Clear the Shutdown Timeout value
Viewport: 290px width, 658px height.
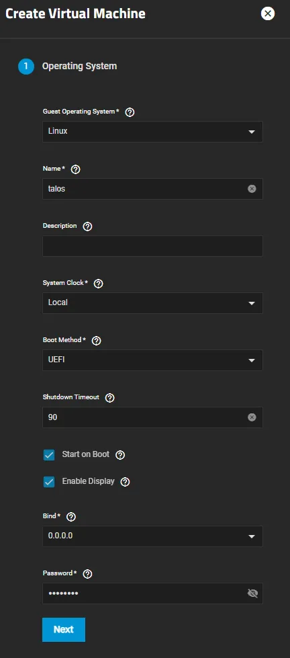[x=252, y=417]
